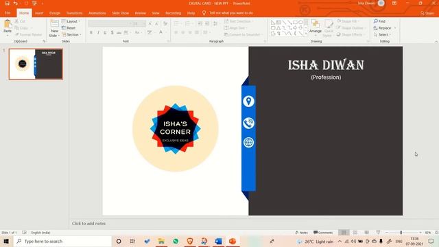Open the File tab

(8, 13)
